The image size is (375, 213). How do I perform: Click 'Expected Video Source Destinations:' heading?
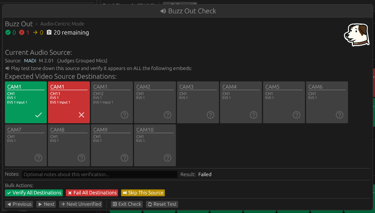(x=61, y=76)
